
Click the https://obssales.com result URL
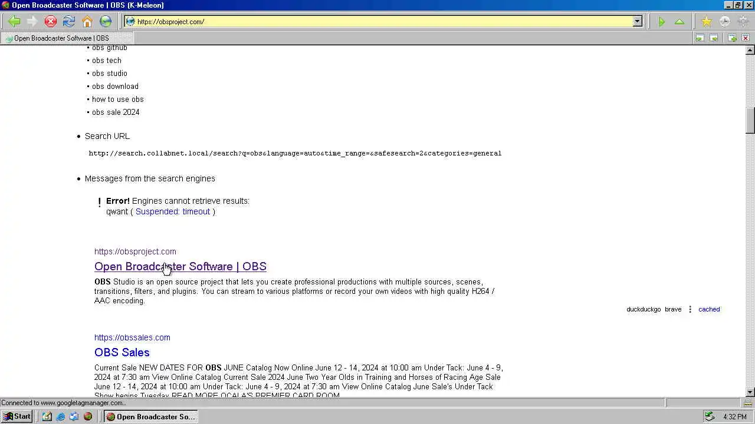(x=132, y=337)
